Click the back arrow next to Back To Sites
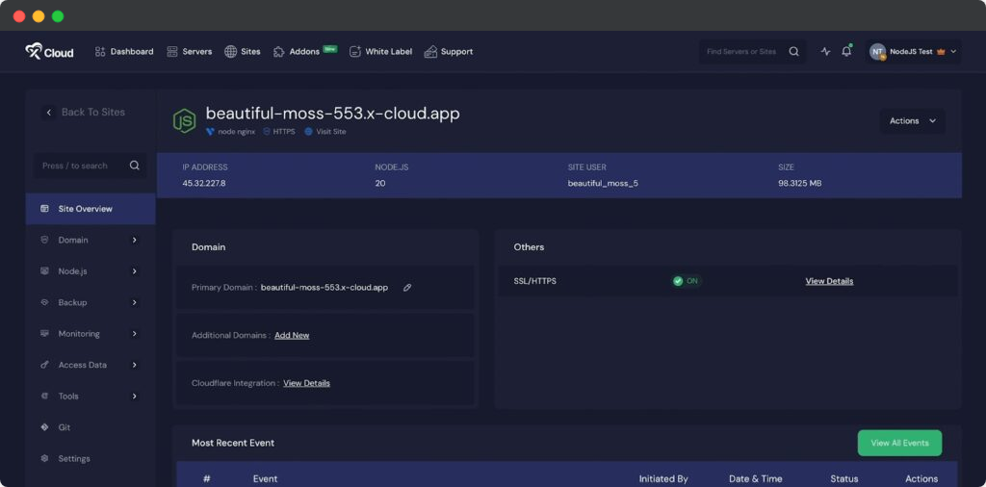986x487 pixels. click(x=49, y=113)
